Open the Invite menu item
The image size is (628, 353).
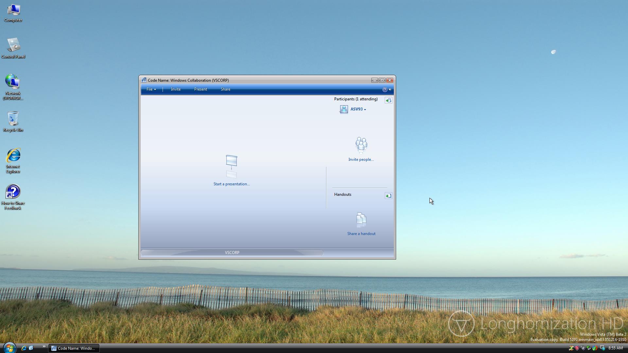[176, 89]
